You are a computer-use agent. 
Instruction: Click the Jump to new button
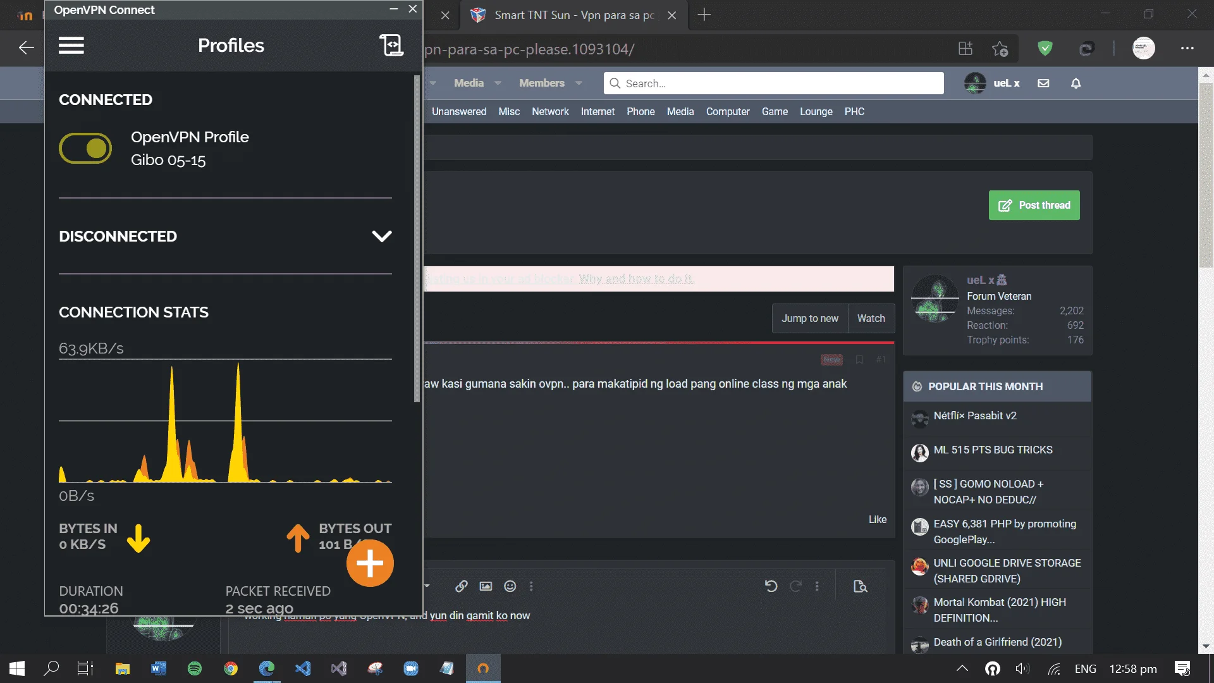810,318
